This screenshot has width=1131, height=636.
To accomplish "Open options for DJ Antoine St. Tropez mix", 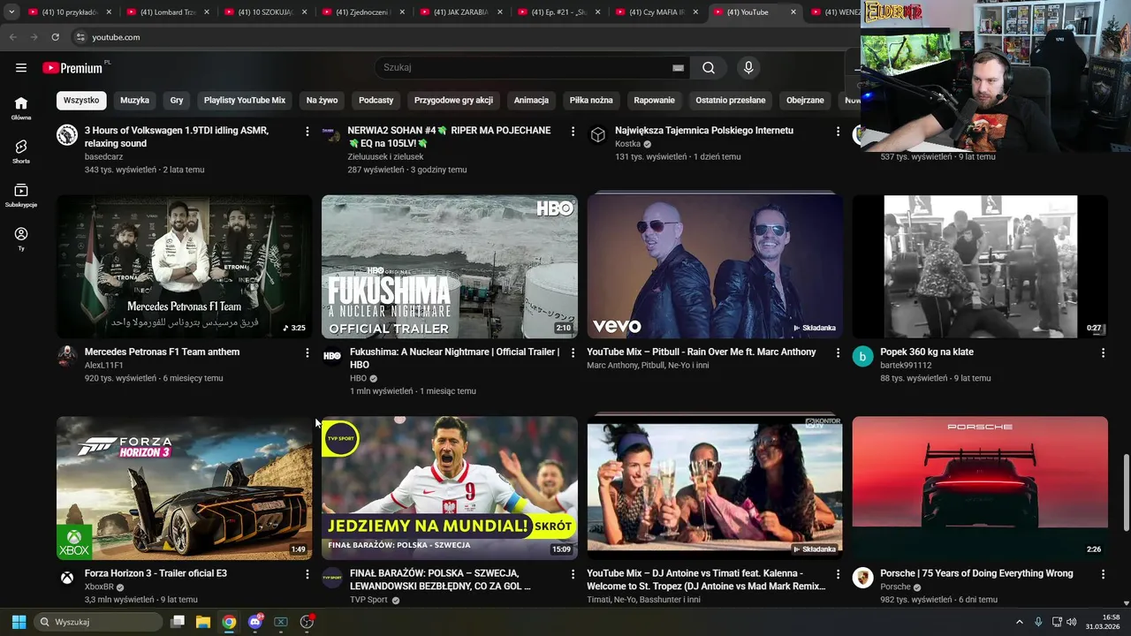I will (838, 574).
